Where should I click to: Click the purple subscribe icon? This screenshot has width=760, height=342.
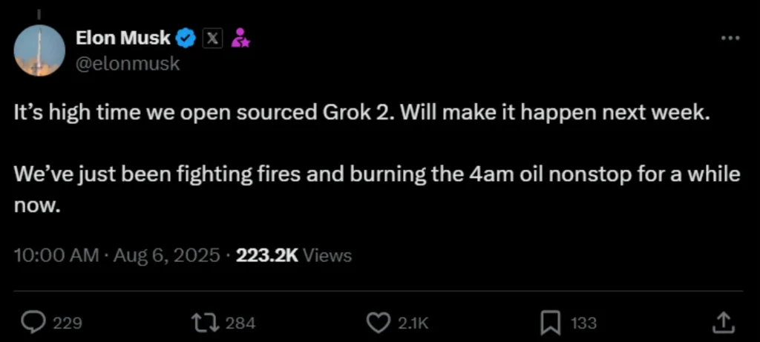click(240, 39)
